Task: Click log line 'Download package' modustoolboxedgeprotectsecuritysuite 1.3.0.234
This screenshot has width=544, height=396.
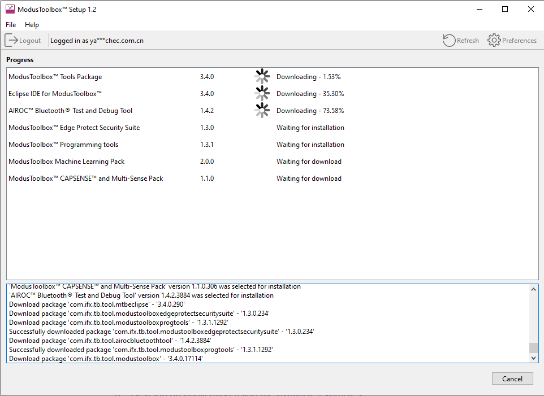Action: pyautogui.click(x=139, y=314)
